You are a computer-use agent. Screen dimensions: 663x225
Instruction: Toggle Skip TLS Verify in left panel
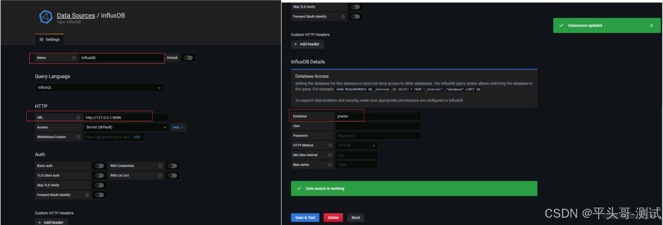tap(99, 185)
